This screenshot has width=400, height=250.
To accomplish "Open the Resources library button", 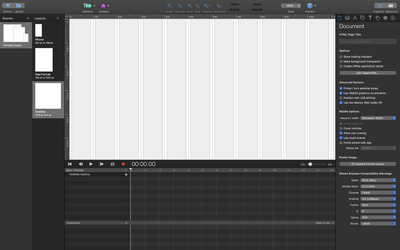I will (x=391, y=6).
